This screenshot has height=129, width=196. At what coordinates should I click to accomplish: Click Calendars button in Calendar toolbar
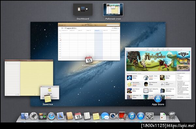[61, 25]
